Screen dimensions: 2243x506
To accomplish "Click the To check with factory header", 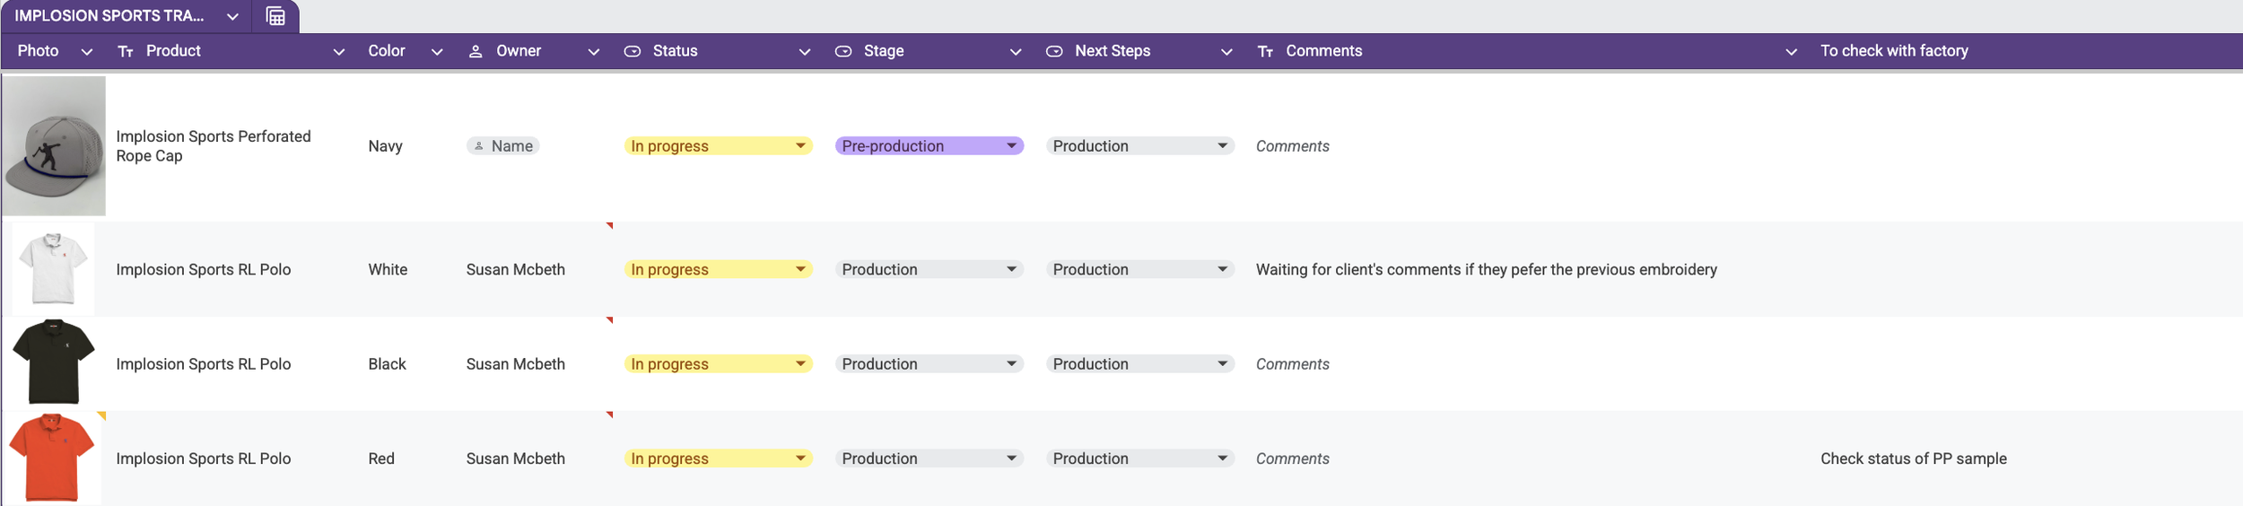I will pos(1893,51).
